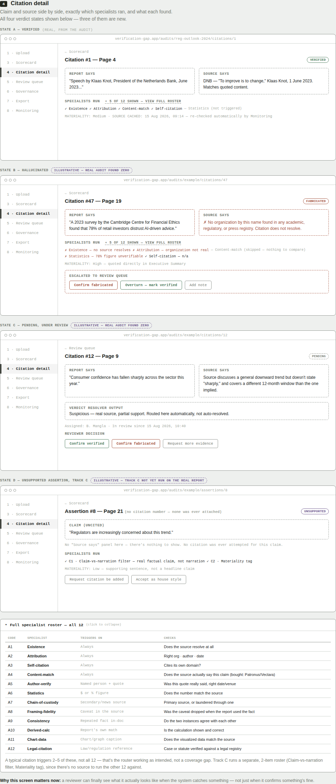Select the A10 Derived-calc roster row
Image resolution: width=336 pixels, height=784 pixels.
(x=168, y=730)
